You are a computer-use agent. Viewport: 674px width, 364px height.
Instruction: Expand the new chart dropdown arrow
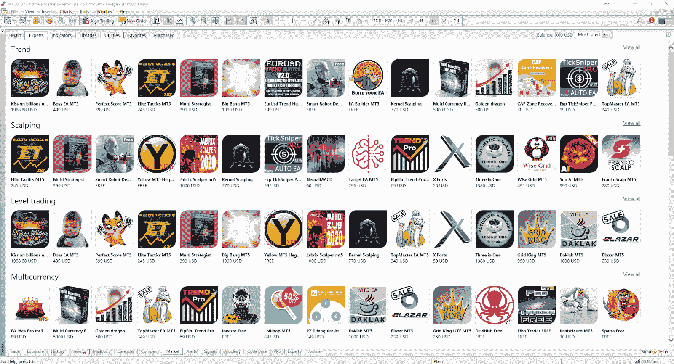(x=14, y=21)
